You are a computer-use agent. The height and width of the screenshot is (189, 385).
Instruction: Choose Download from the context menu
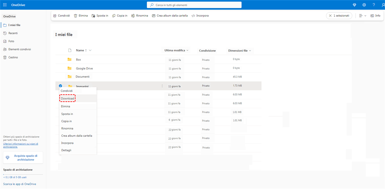coord(68,98)
